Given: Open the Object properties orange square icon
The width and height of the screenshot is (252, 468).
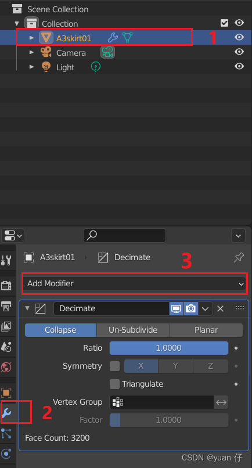Looking at the screenshot, I should tap(6, 393).
